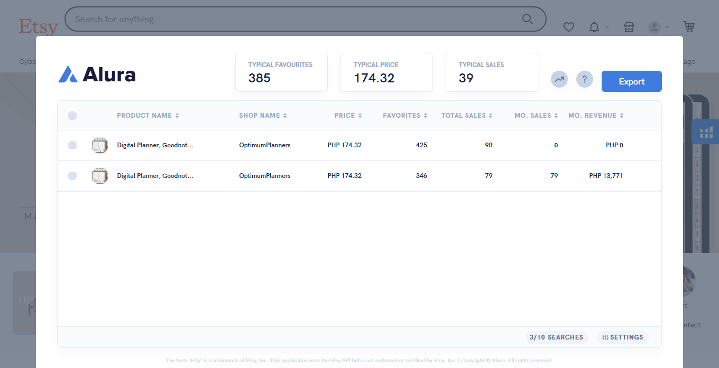
Task: Open Settings at table footer
Action: [x=623, y=337]
